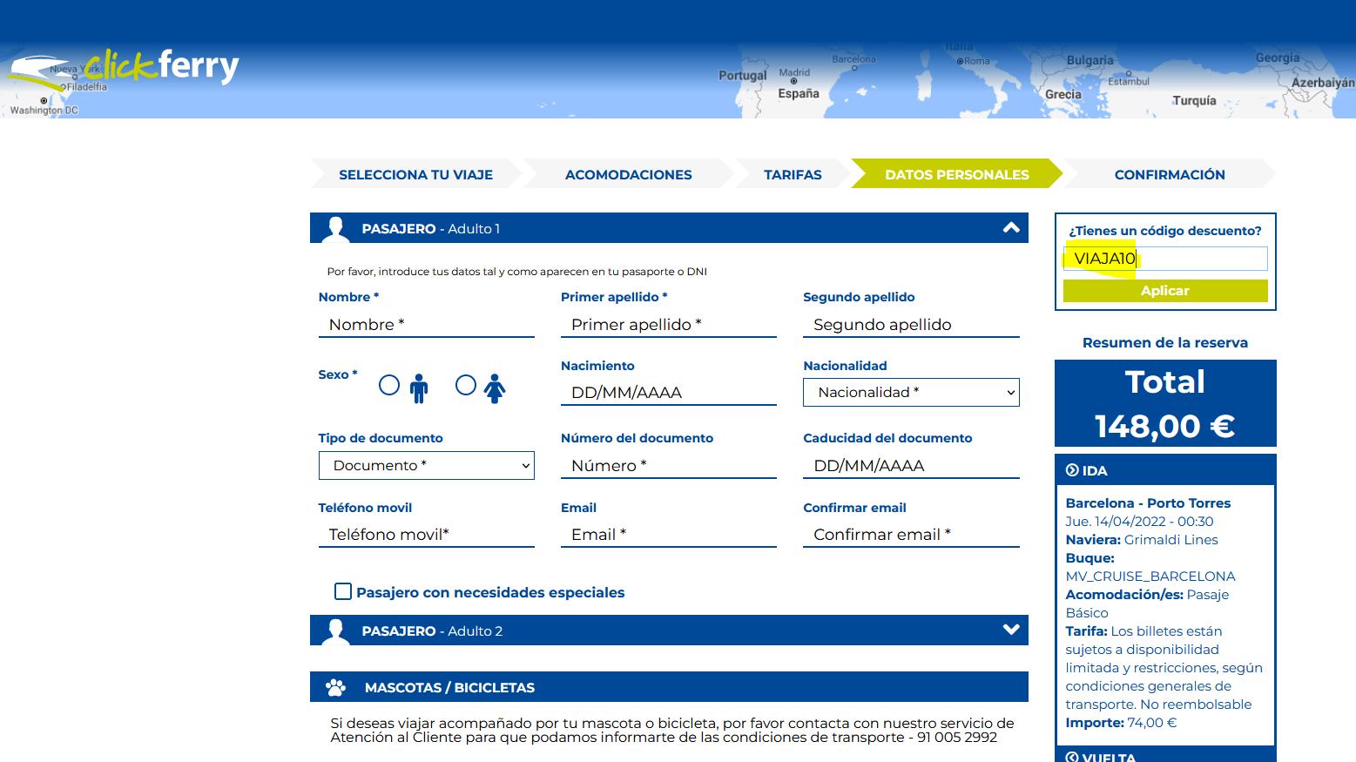Screen dimensions: 1356x762
Task: Click the female figure icon
Action: (495, 388)
